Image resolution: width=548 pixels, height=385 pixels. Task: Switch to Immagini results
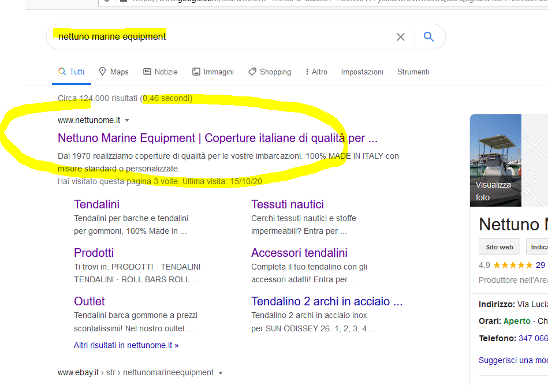point(213,72)
